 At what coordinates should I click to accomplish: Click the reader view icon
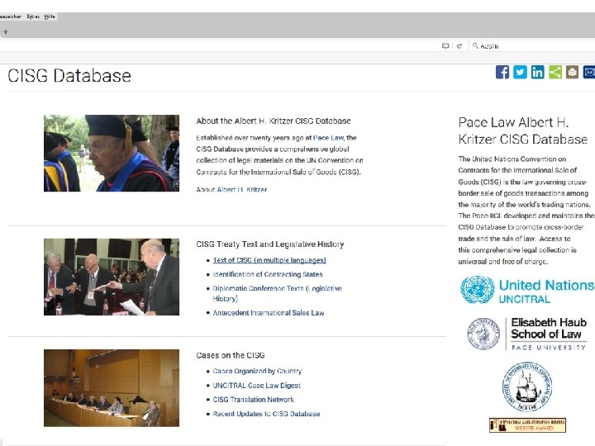tap(445, 46)
